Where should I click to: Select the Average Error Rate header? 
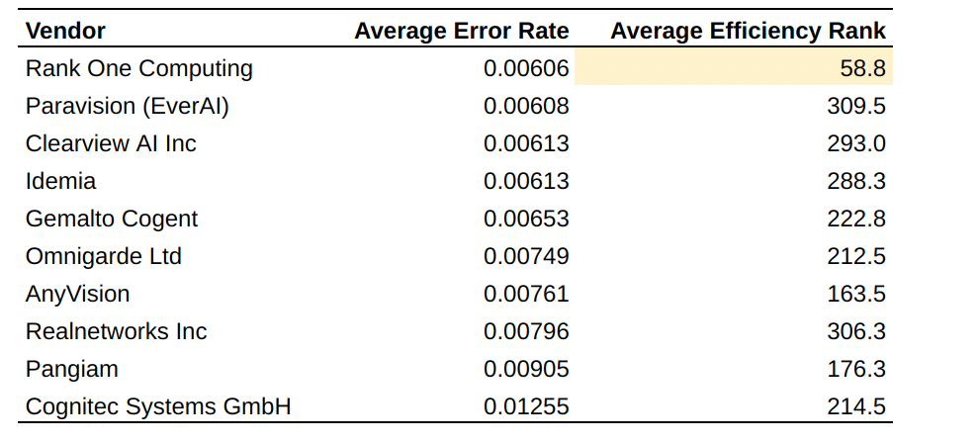click(462, 31)
